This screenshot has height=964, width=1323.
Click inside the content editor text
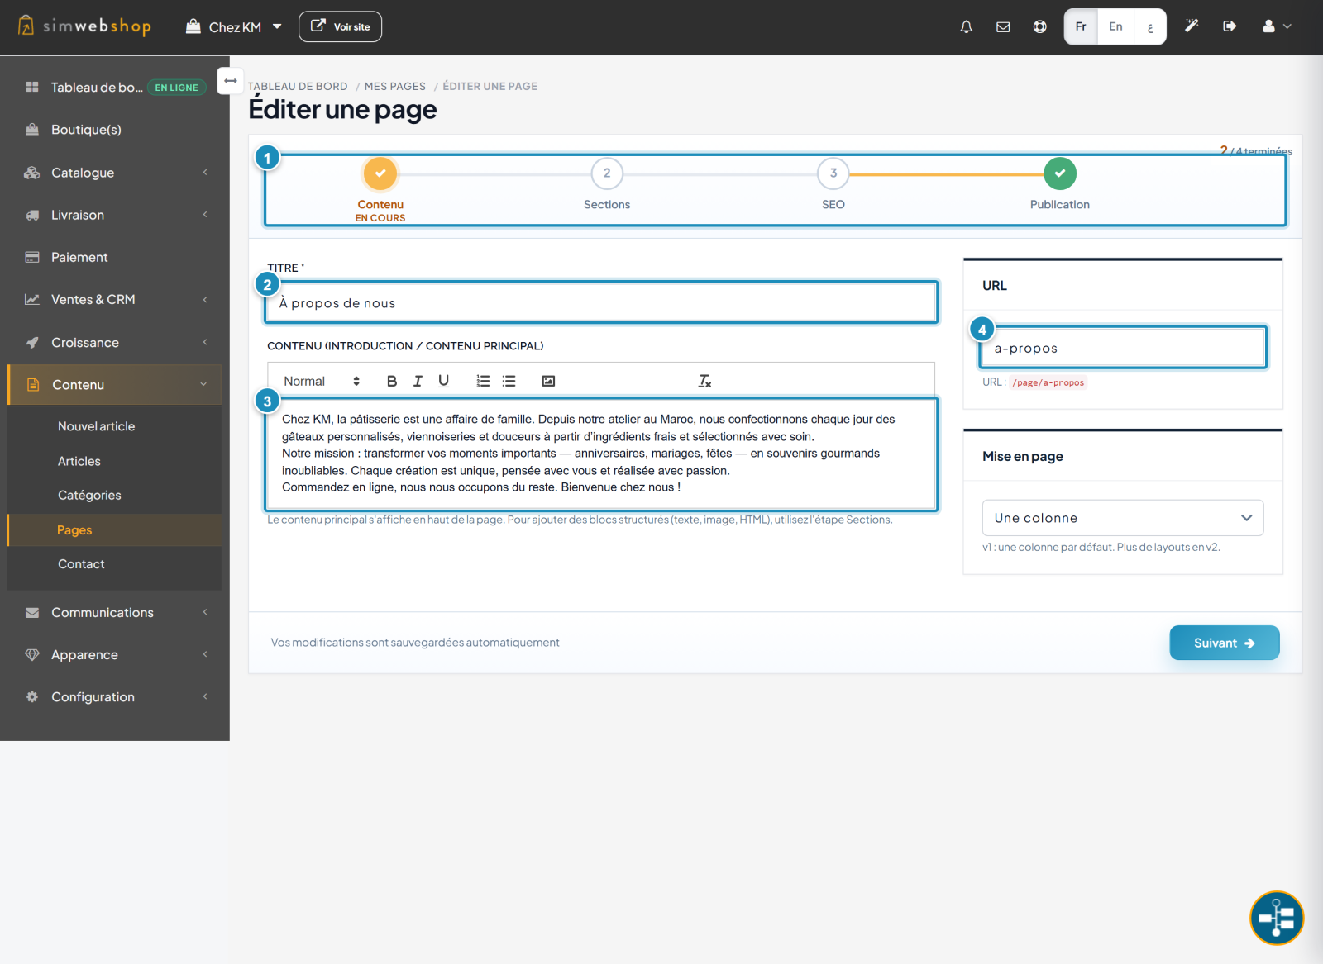[x=601, y=454]
